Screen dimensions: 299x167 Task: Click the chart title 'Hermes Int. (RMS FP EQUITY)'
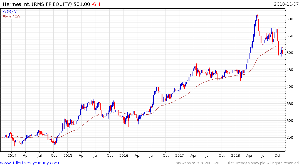tap(37, 4)
